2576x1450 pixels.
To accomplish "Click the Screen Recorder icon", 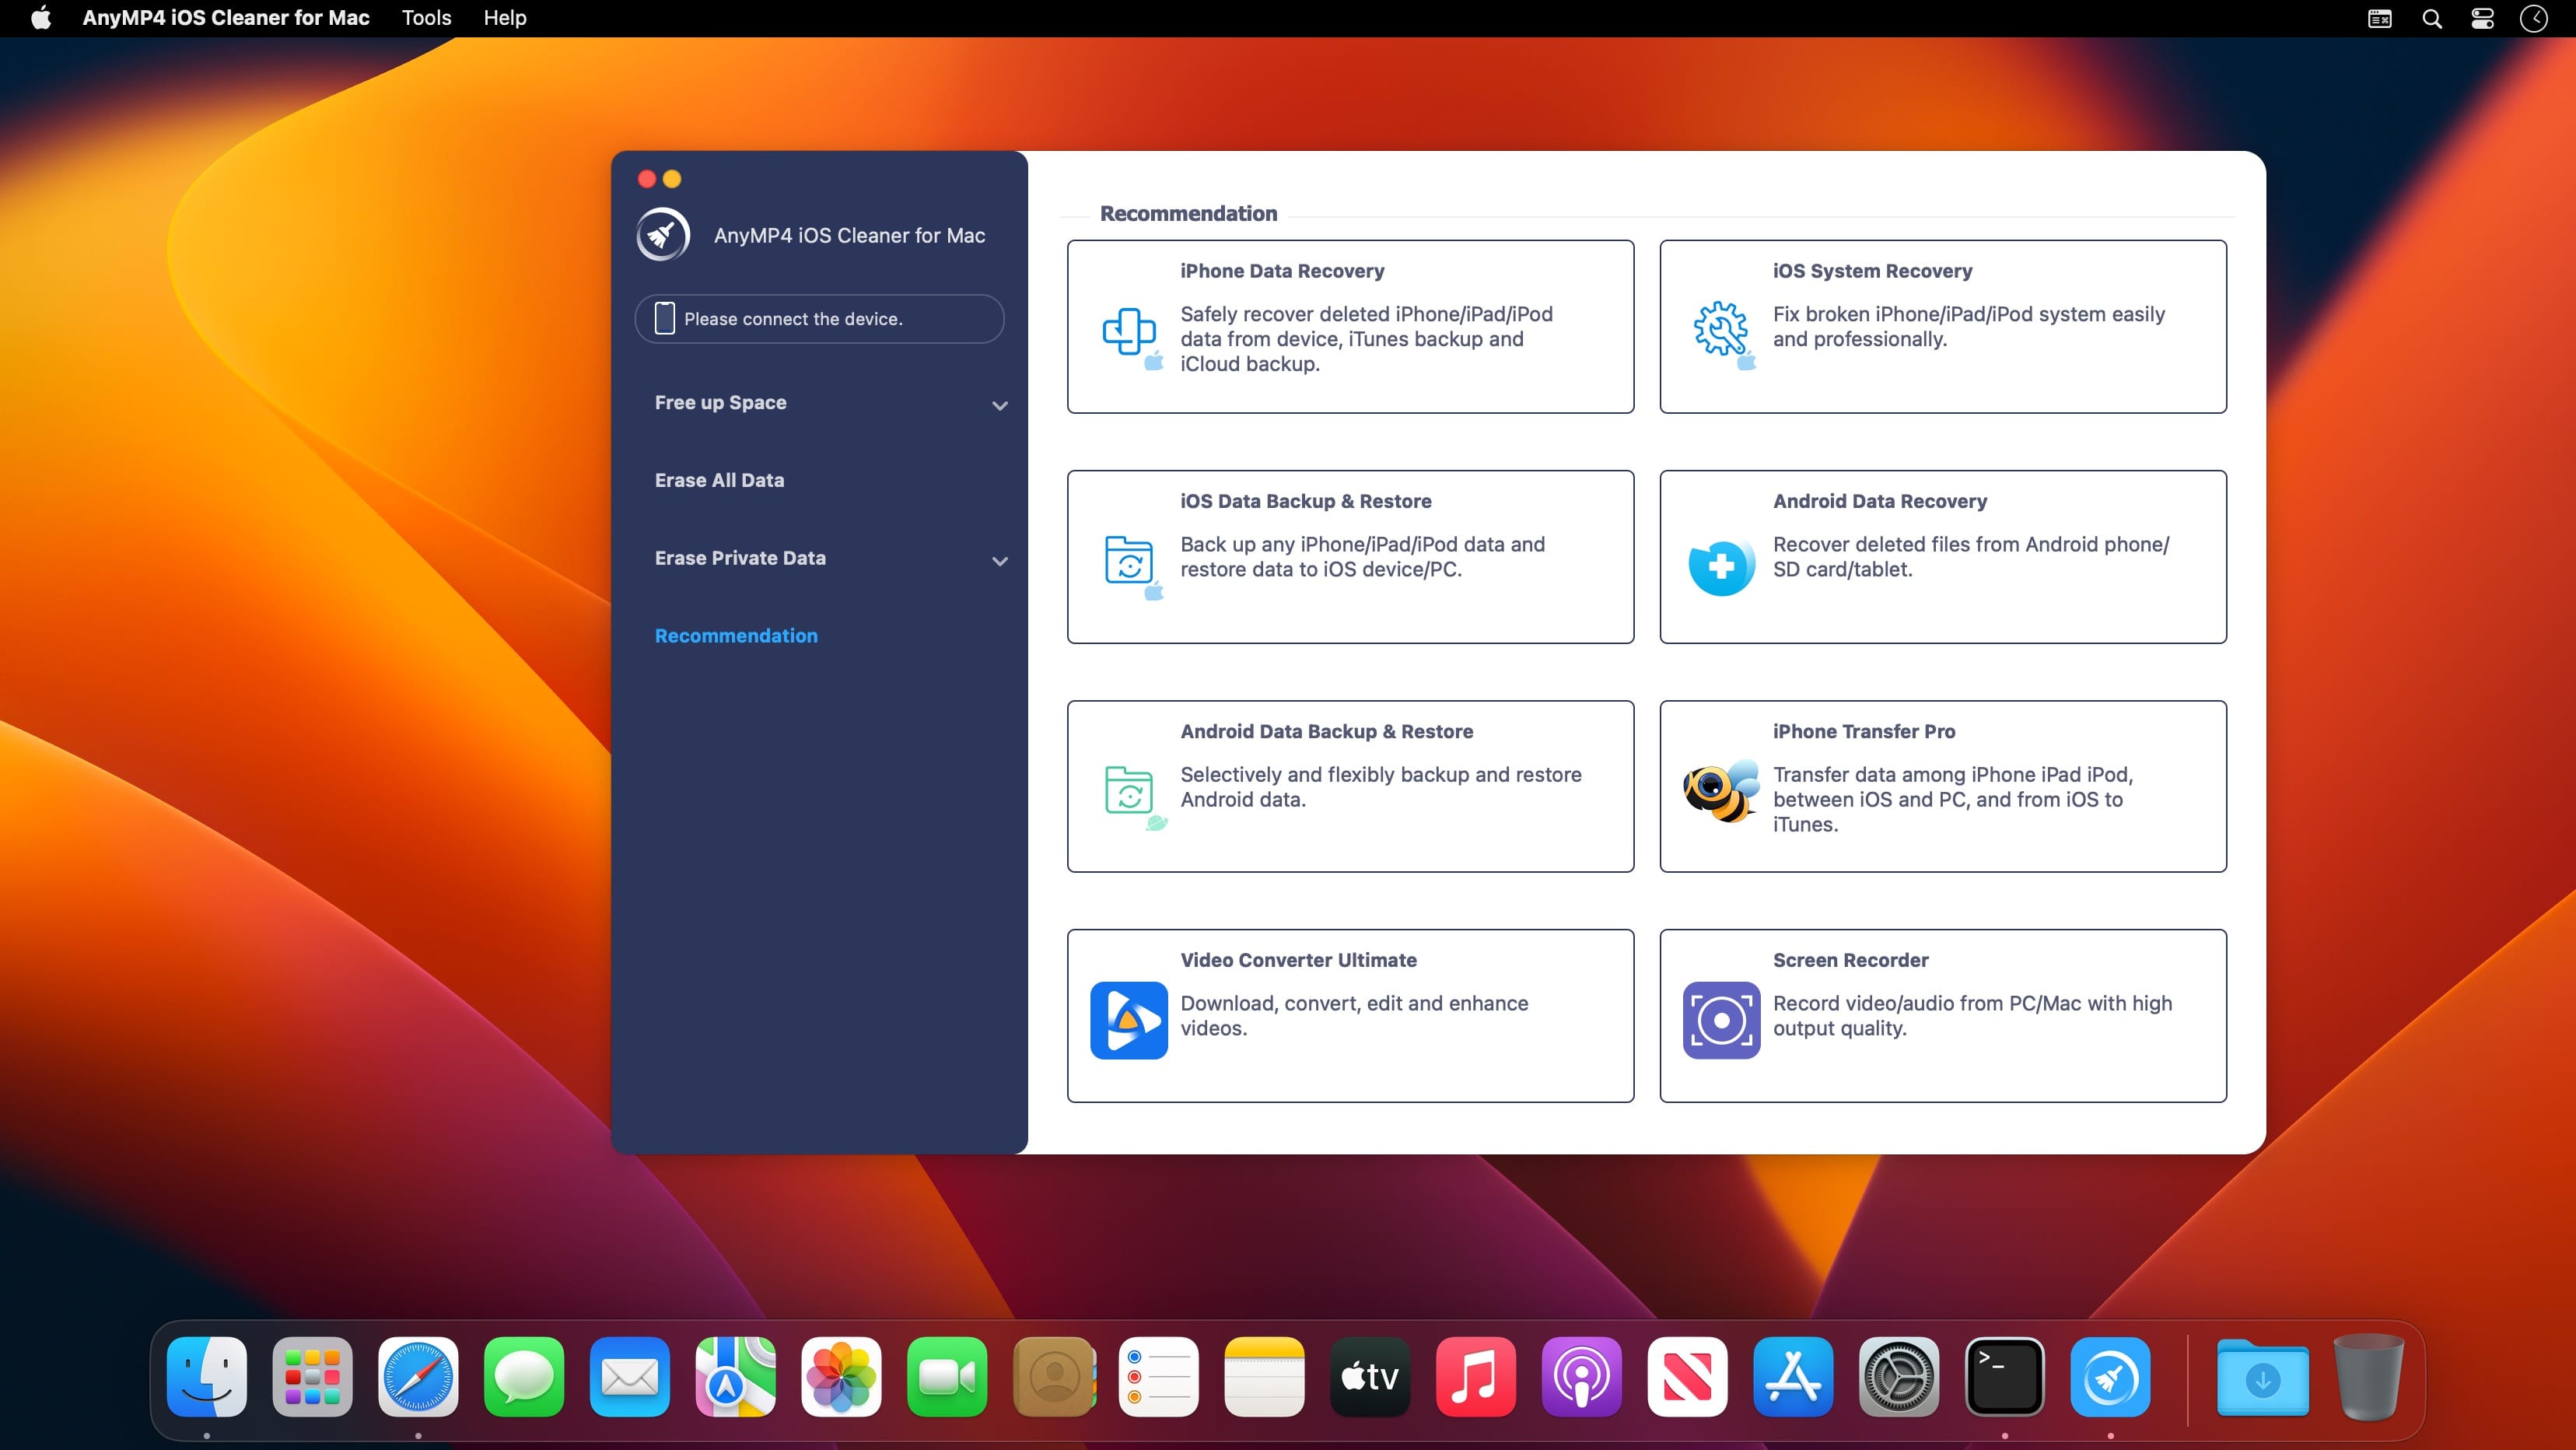I will (x=1721, y=1020).
